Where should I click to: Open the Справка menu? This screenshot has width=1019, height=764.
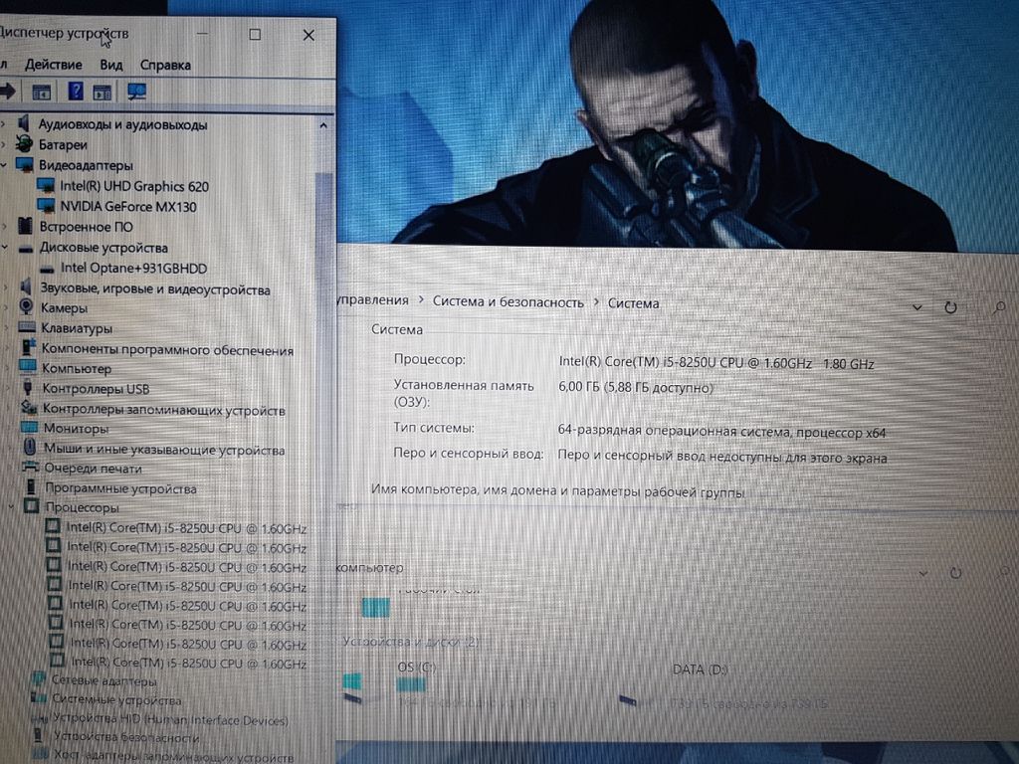166,65
